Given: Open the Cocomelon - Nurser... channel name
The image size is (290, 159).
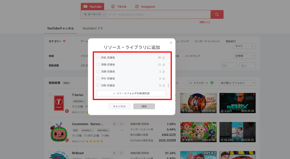Looking at the screenshot, I should pos(87,124).
